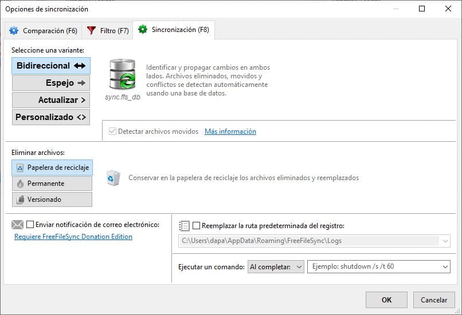Open the Al completar dropdown

pos(276,267)
